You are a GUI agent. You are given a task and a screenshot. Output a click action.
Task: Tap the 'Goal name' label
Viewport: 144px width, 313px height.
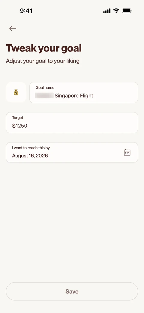(45, 88)
